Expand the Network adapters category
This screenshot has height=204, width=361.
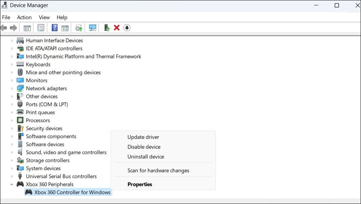pyautogui.click(x=12, y=88)
